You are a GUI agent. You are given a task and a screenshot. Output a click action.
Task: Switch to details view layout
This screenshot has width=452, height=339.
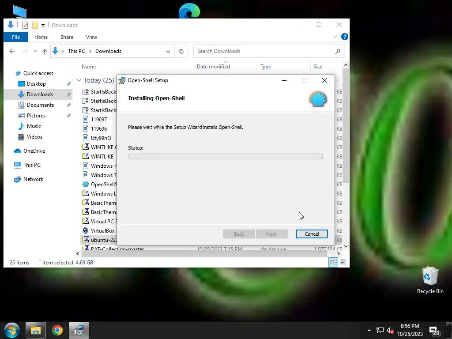coord(333,262)
